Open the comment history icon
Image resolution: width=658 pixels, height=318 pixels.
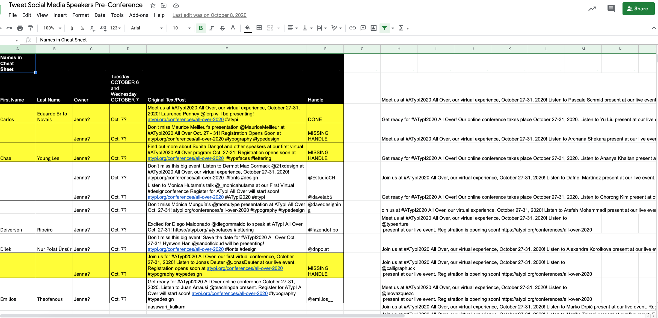(x=611, y=8)
